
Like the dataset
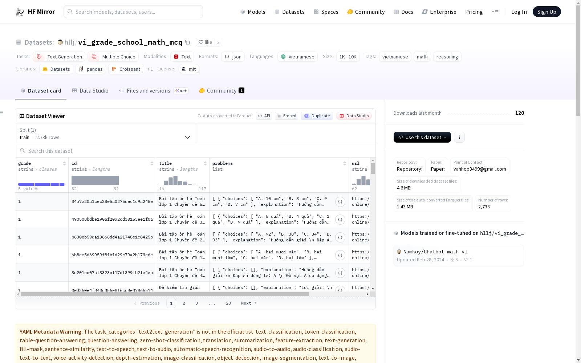tap(205, 42)
